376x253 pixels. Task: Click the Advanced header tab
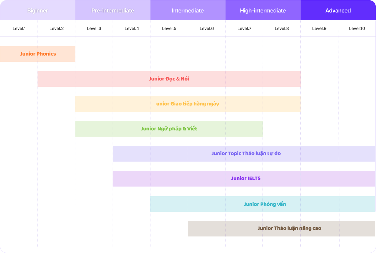click(x=338, y=11)
